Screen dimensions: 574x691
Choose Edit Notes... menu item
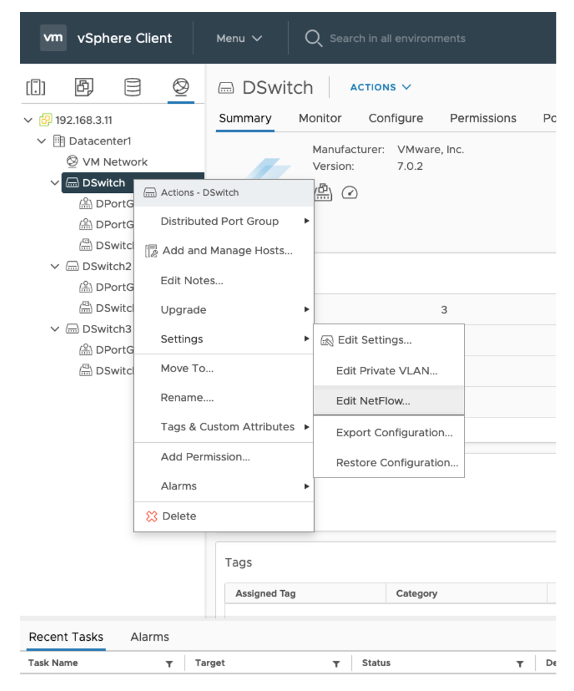tap(224, 281)
